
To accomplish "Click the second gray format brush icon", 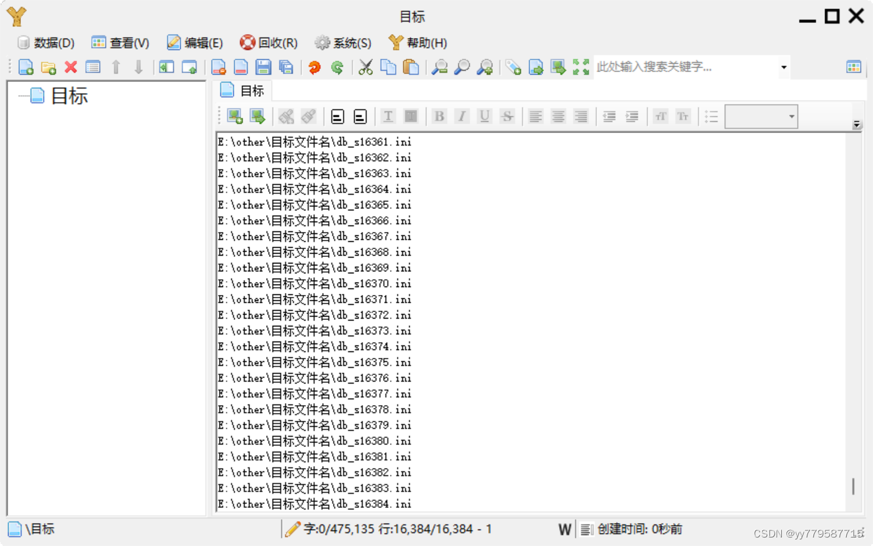I will (x=309, y=117).
